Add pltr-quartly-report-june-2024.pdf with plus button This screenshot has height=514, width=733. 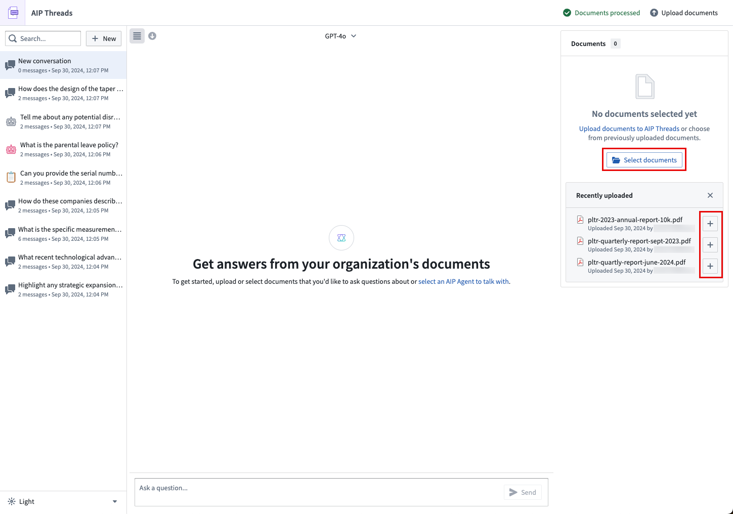(710, 266)
